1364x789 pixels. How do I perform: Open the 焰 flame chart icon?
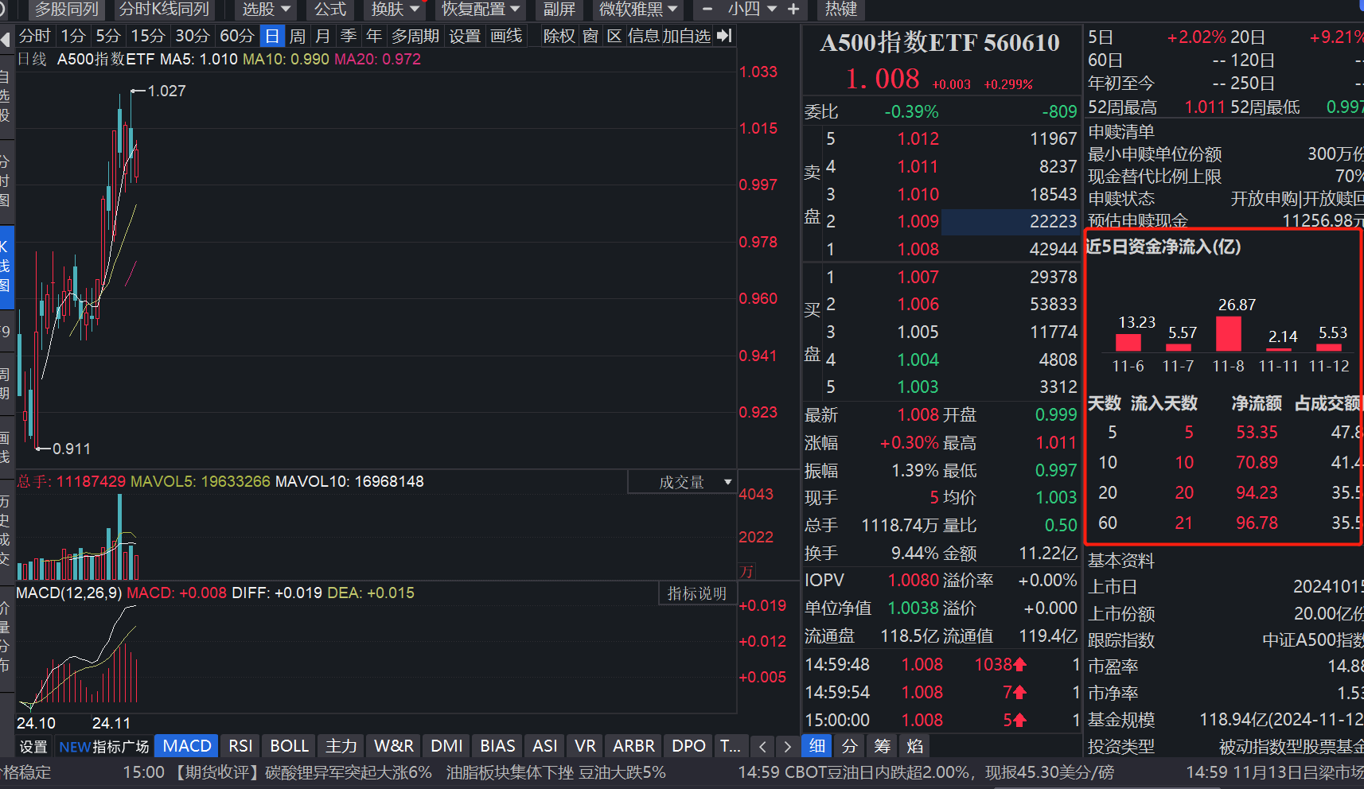(x=914, y=746)
